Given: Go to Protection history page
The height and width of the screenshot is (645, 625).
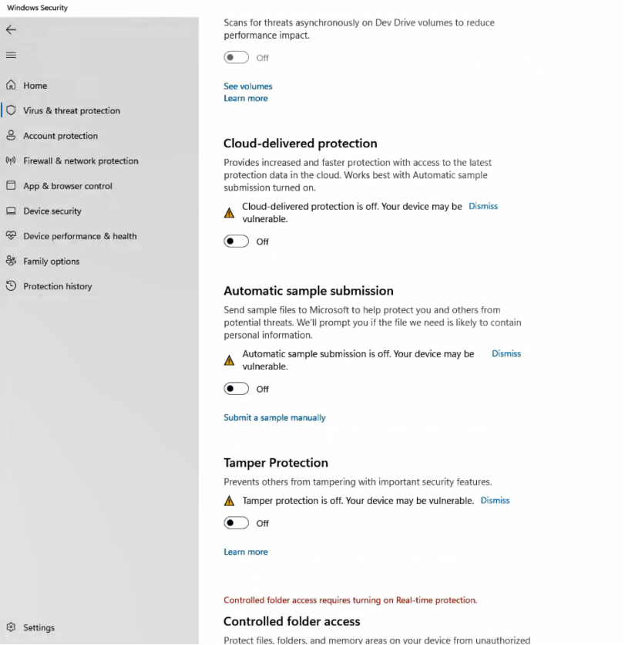Looking at the screenshot, I should [x=57, y=286].
